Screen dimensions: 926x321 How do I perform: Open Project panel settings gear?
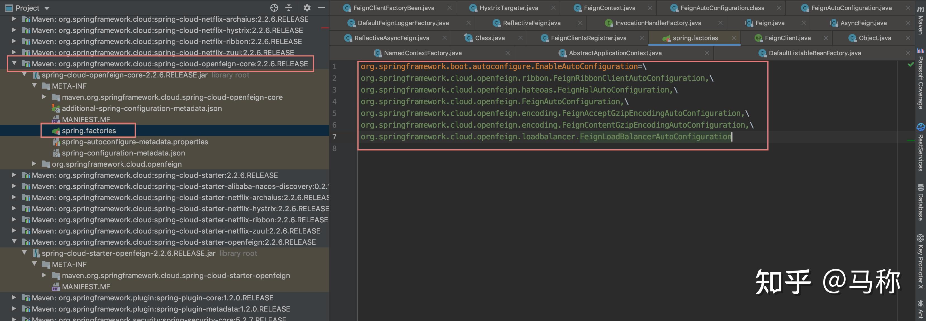tap(307, 8)
